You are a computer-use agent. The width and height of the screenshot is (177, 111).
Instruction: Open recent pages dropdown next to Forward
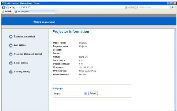click(x=10, y=7)
